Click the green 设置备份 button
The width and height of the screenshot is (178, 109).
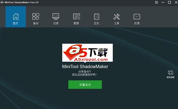[x=85, y=84]
